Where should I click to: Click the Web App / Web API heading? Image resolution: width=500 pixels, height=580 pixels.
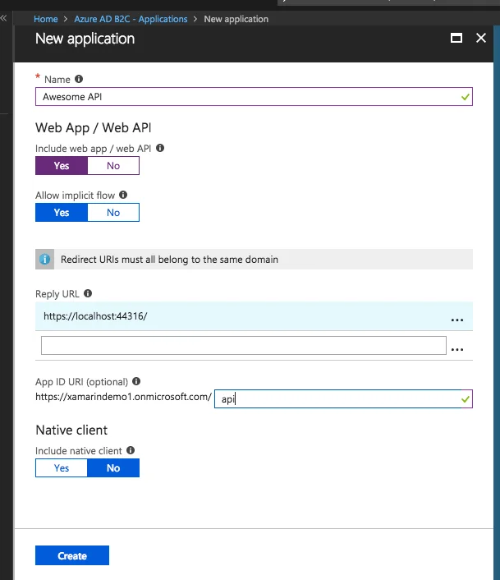point(94,127)
